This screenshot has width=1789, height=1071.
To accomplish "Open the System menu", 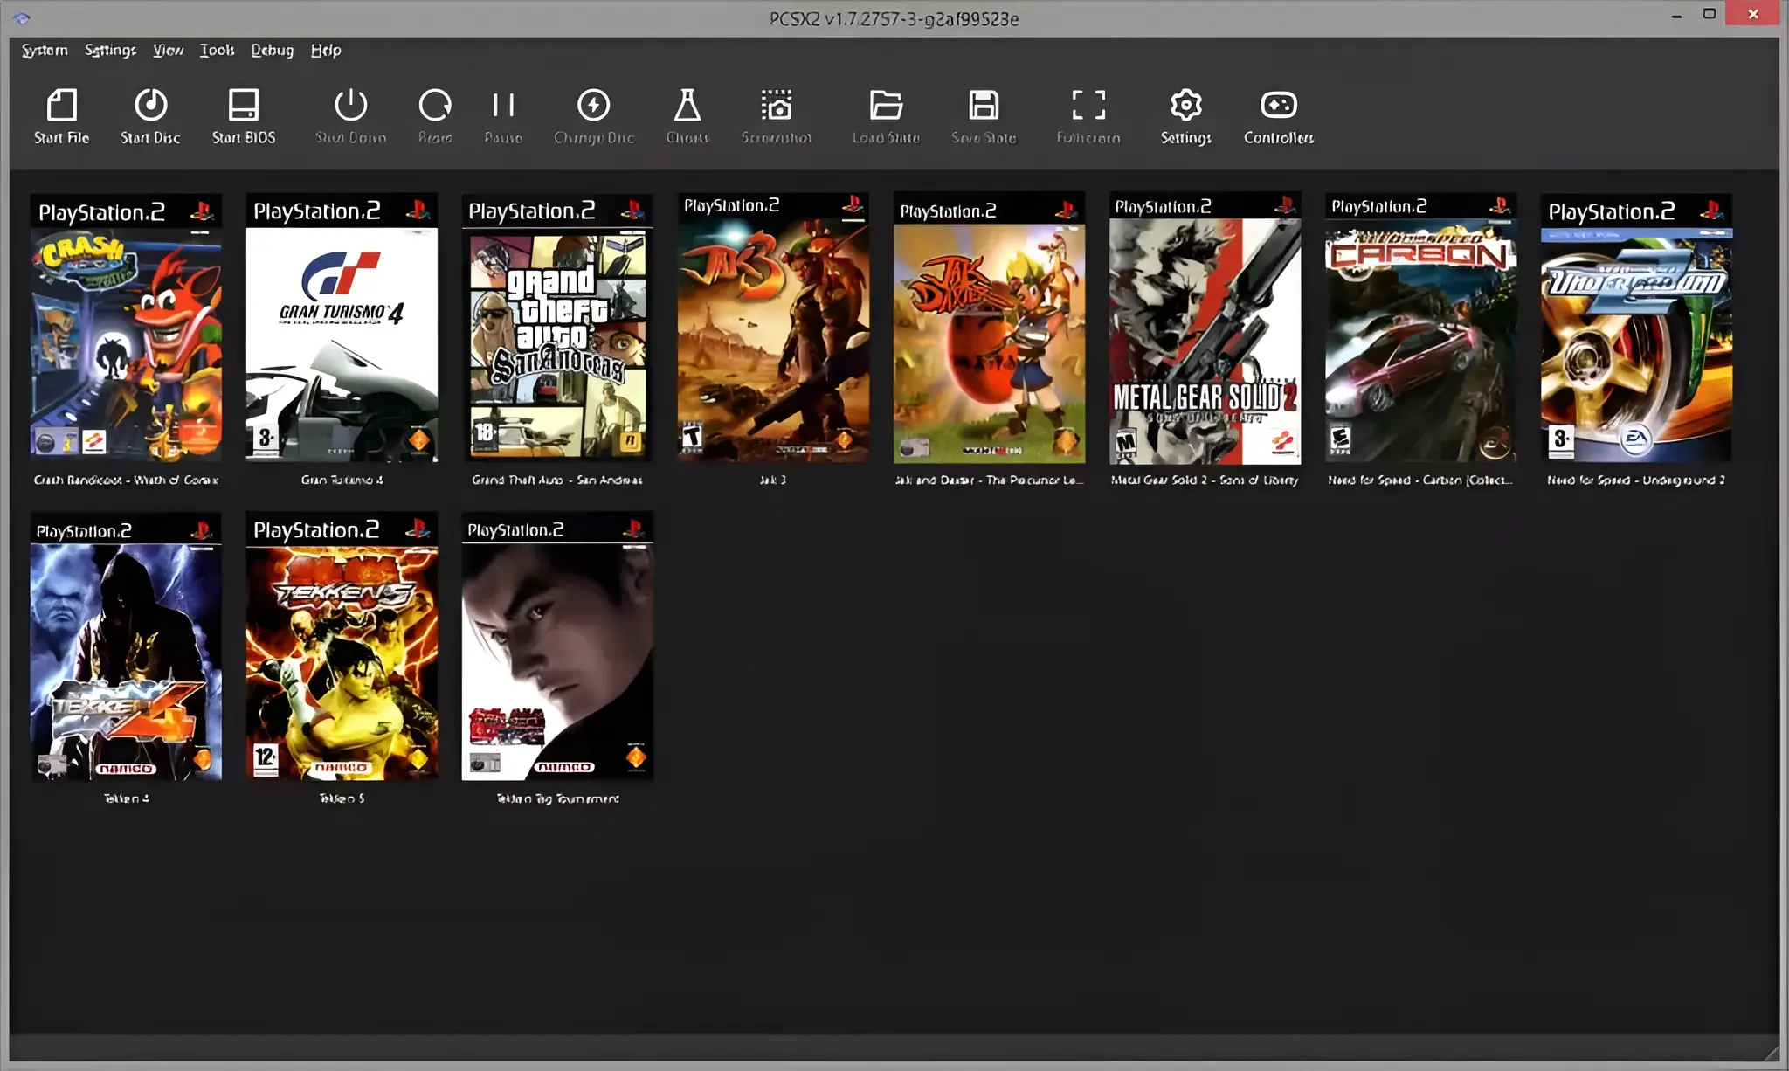I will (44, 50).
